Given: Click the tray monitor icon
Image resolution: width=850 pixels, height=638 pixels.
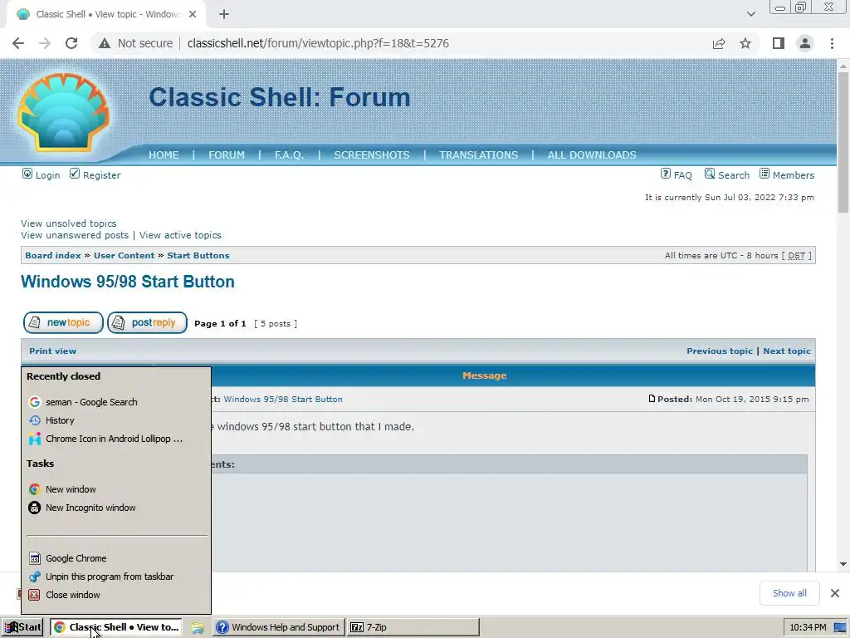Looking at the screenshot, I should coord(840,628).
